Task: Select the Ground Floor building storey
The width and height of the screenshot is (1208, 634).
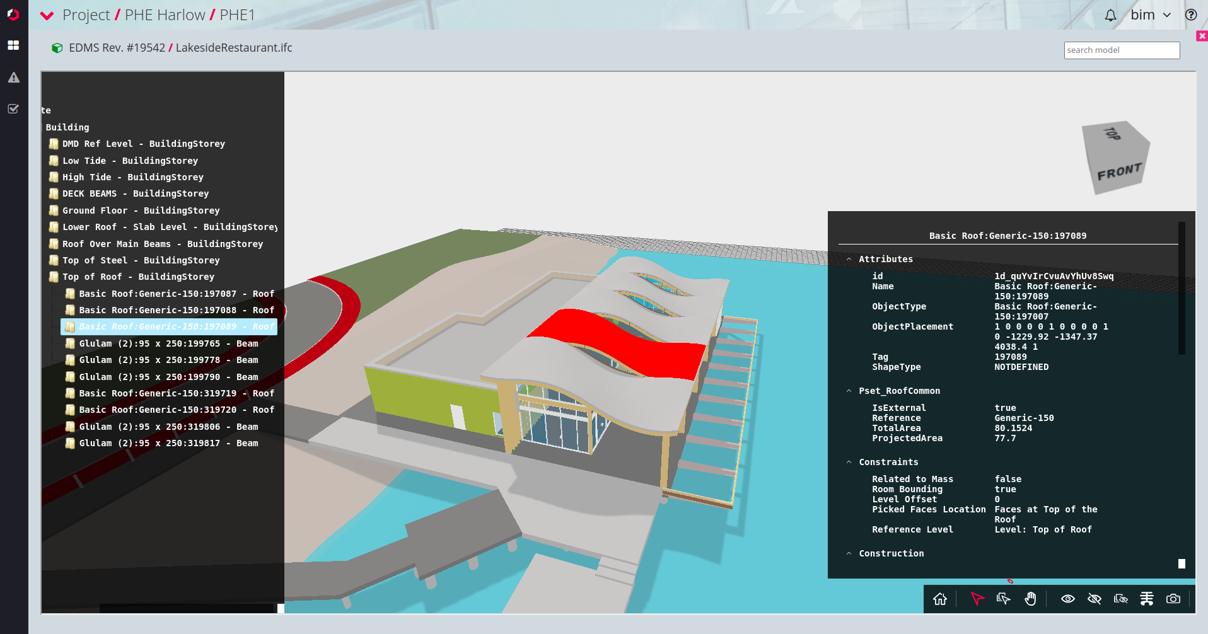Action: pyautogui.click(x=141, y=210)
